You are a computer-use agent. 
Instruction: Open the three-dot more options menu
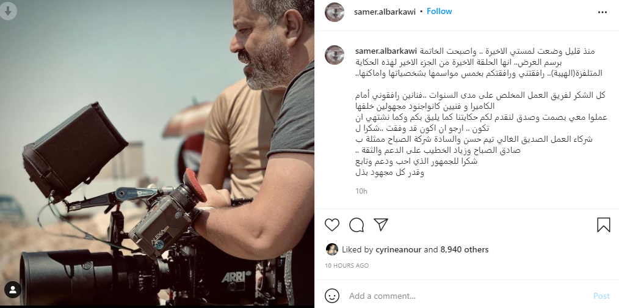click(603, 12)
